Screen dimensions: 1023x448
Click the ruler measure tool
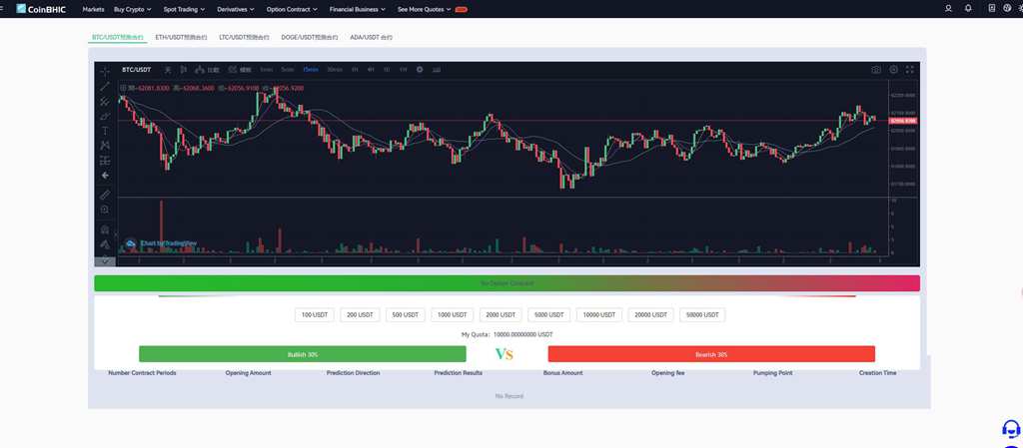click(105, 194)
